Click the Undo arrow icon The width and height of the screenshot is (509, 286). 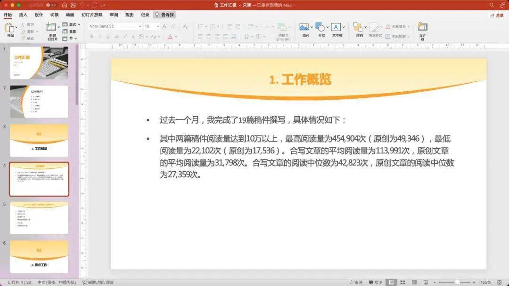(x=82, y=5)
